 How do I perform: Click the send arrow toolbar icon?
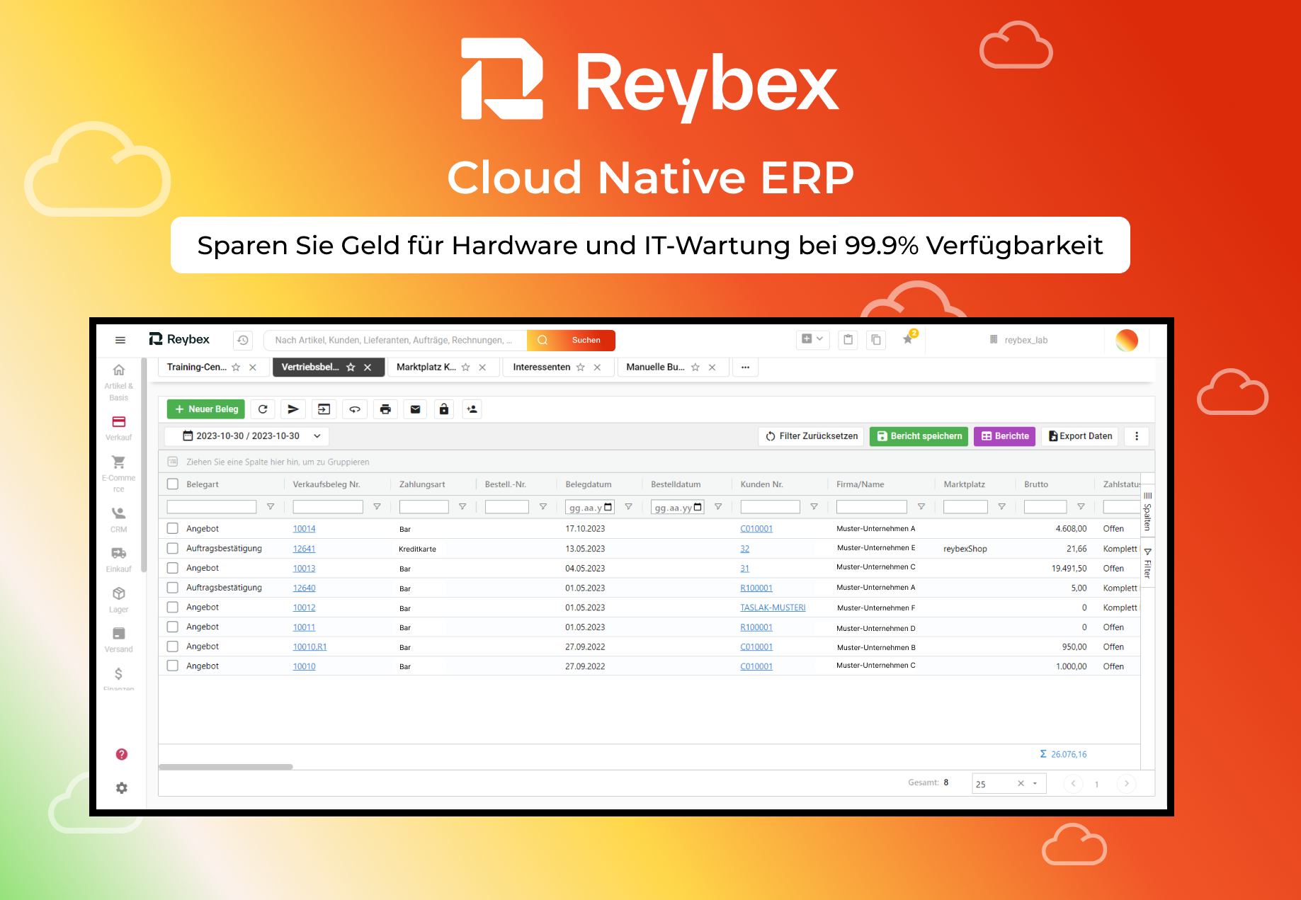(x=293, y=409)
